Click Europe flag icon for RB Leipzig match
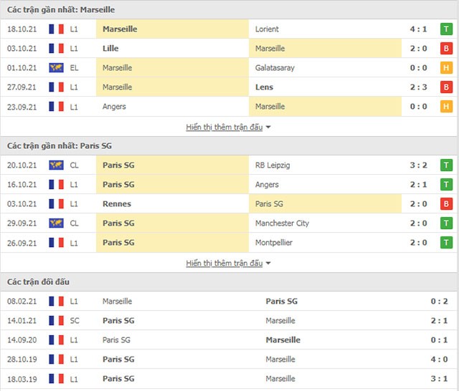Screen dimensions: 459x391 click(x=56, y=165)
